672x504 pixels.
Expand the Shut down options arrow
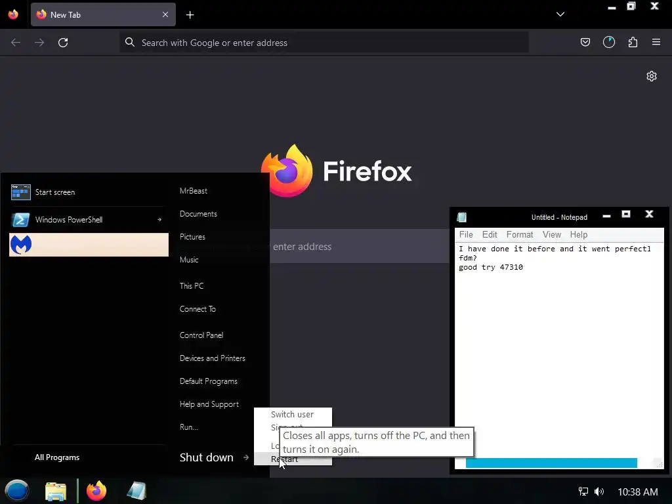pyautogui.click(x=246, y=457)
